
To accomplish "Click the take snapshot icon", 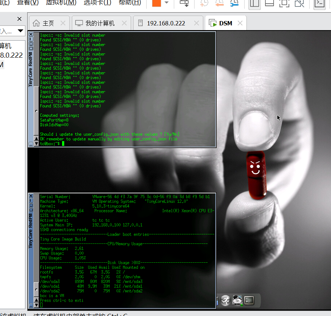I will (204, 4).
